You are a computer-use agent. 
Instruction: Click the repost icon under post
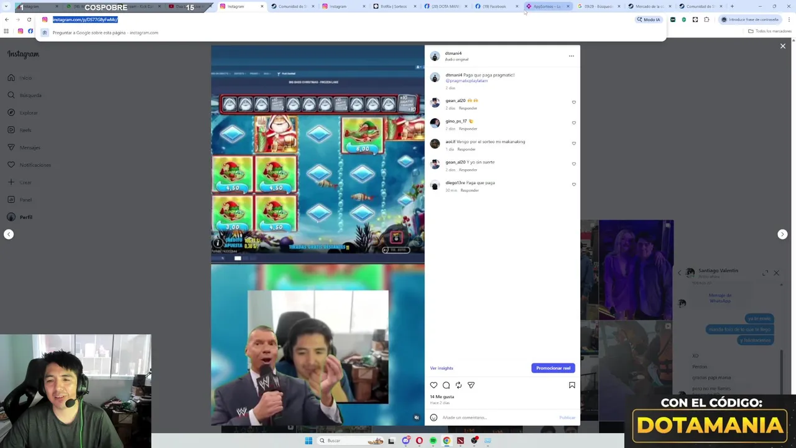pos(458,385)
